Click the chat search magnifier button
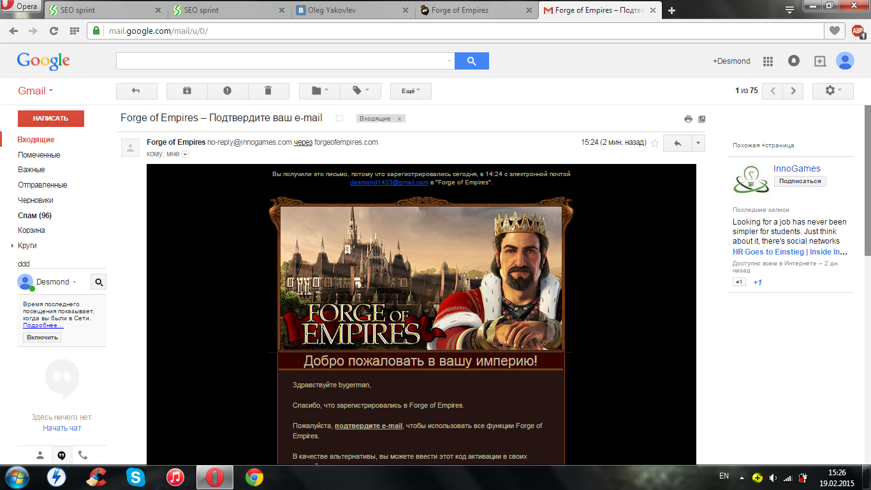This screenshot has height=490, width=871. tap(99, 281)
